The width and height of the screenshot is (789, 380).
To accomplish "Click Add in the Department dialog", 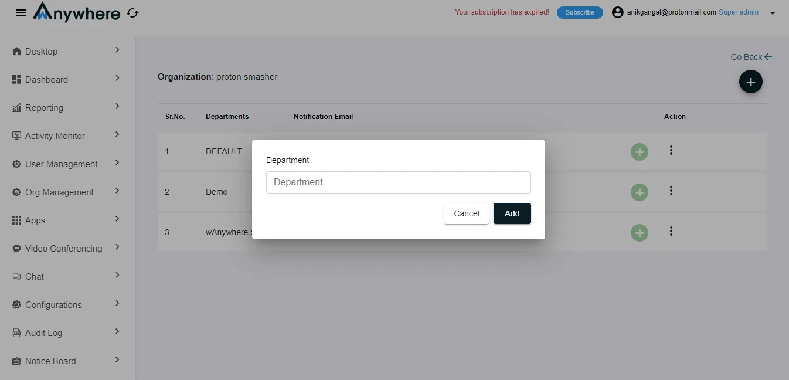I will (512, 213).
